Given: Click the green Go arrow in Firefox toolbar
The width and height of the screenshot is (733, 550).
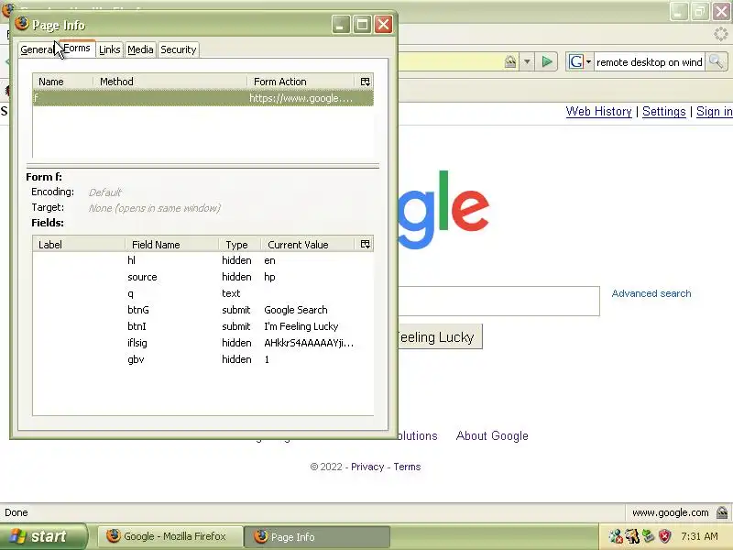Looking at the screenshot, I should coord(547,61).
